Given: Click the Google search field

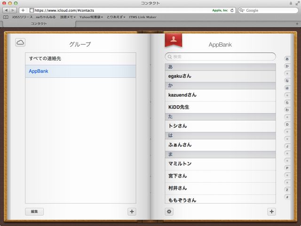Looking at the screenshot, I should pyautogui.click(x=268, y=10).
